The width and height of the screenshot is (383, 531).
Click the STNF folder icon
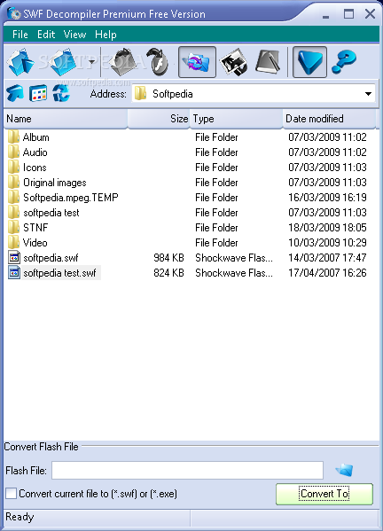13,227
